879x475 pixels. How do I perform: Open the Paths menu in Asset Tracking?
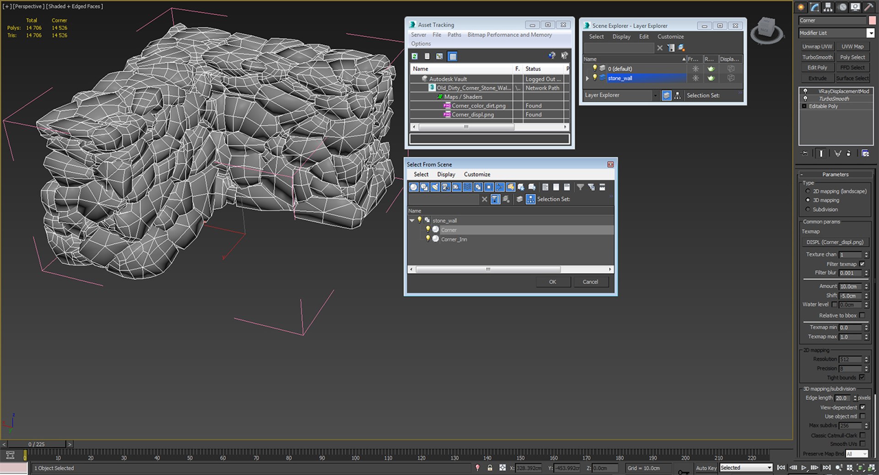pos(454,35)
